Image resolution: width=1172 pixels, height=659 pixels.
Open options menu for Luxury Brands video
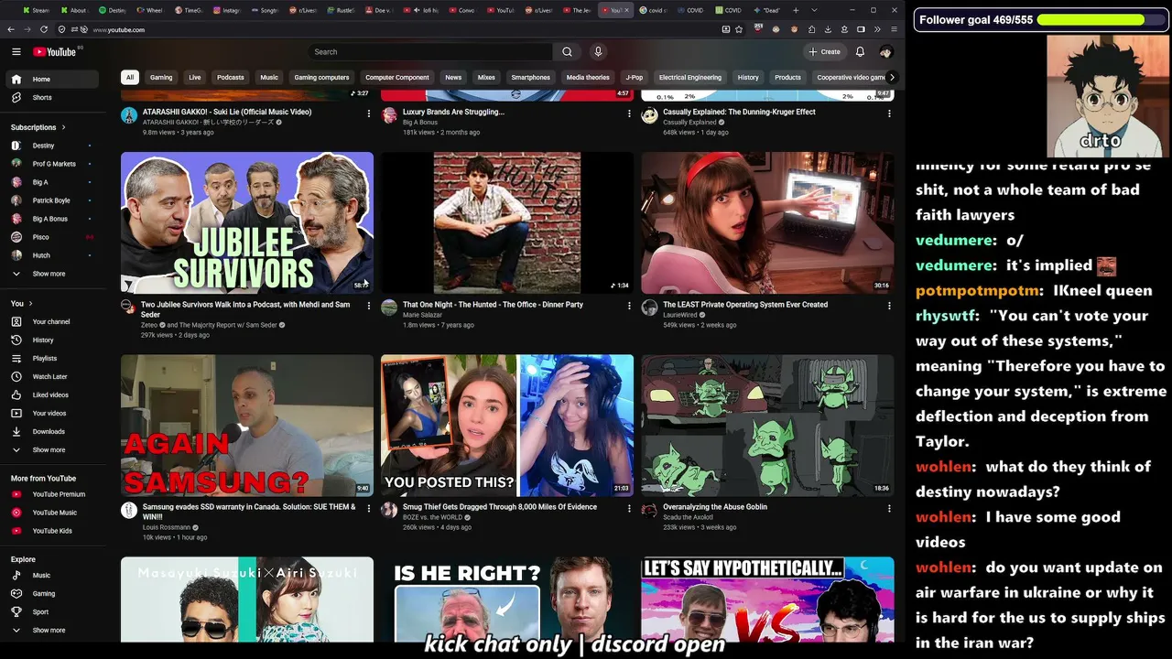(629, 113)
